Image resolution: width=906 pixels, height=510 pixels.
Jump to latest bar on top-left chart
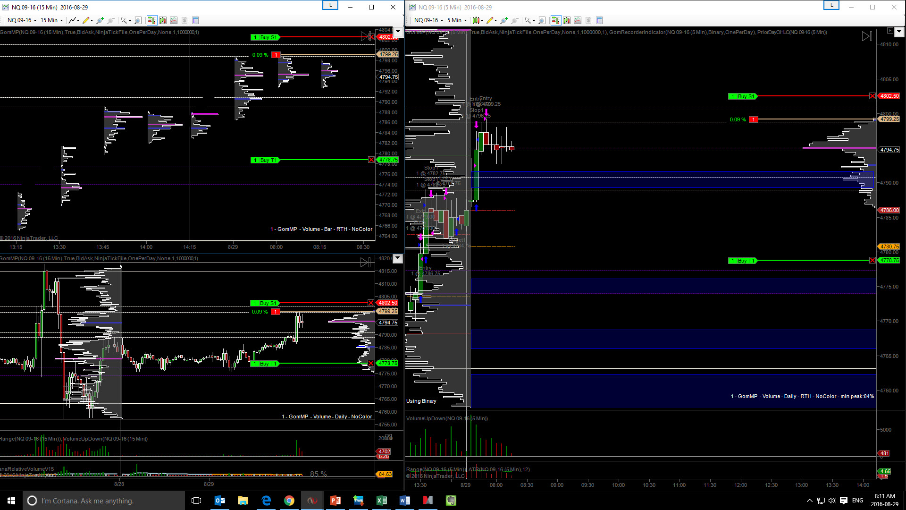(366, 36)
